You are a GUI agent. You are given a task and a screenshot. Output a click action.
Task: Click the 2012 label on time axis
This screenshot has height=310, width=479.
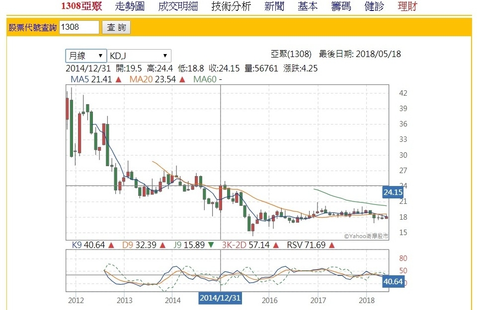click(76, 301)
